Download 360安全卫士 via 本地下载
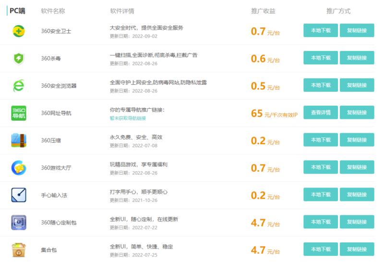The width and height of the screenshot is (384, 263). click(321, 30)
